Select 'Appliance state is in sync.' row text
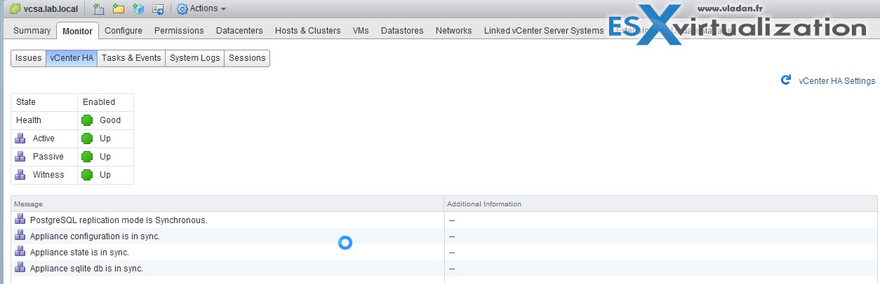This screenshot has height=284, width=880. (79, 253)
